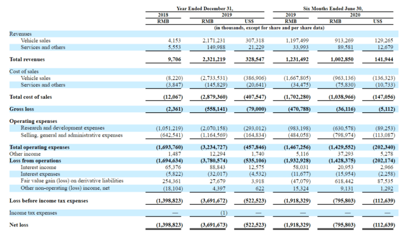This screenshot has width=408, height=236.
Task: Click the "Interest income" row label
Action: pos(38,167)
